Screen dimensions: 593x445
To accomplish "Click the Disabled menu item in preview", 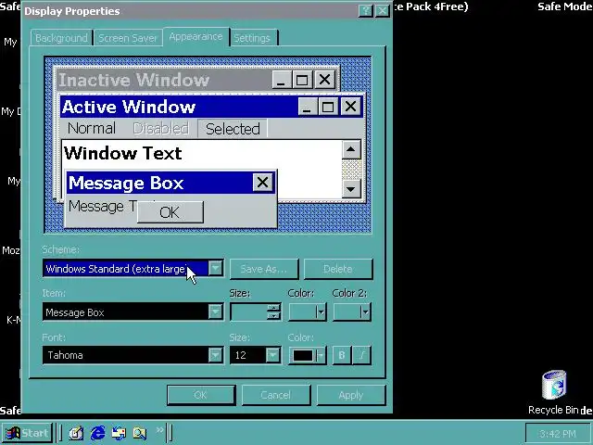I will coord(160,128).
